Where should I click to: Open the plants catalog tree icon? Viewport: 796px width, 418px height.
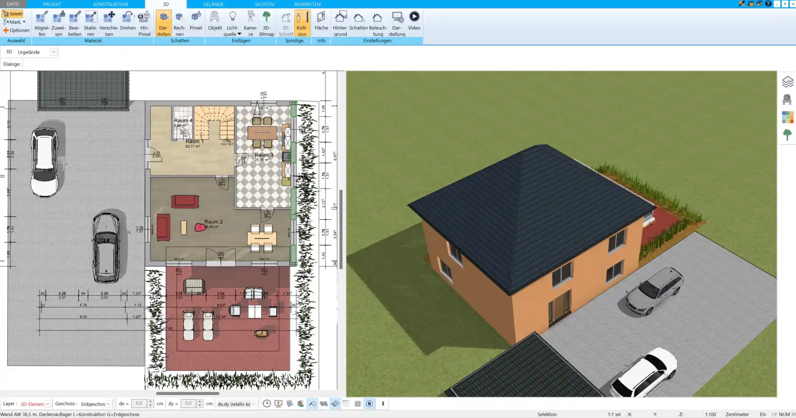pos(787,135)
